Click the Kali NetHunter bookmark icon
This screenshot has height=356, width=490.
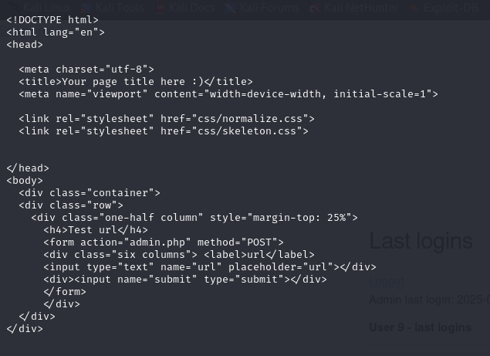314,7
